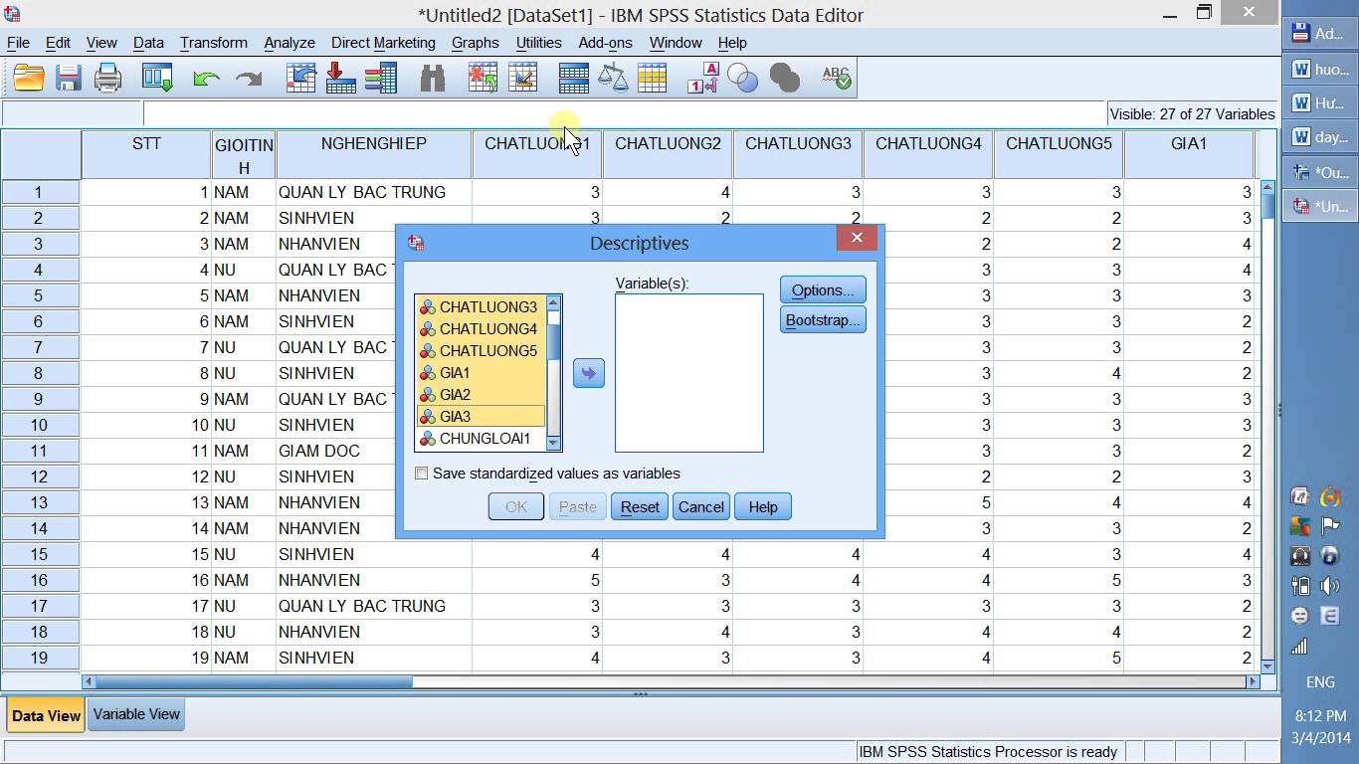Image resolution: width=1359 pixels, height=764 pixels.
Task: Click the Insert variable icon
Action: (522, 78)
